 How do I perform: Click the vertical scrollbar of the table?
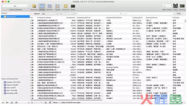185,21
